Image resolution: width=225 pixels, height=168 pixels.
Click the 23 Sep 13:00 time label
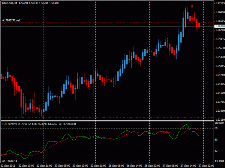pyautogui.click(x=80, y=166)
